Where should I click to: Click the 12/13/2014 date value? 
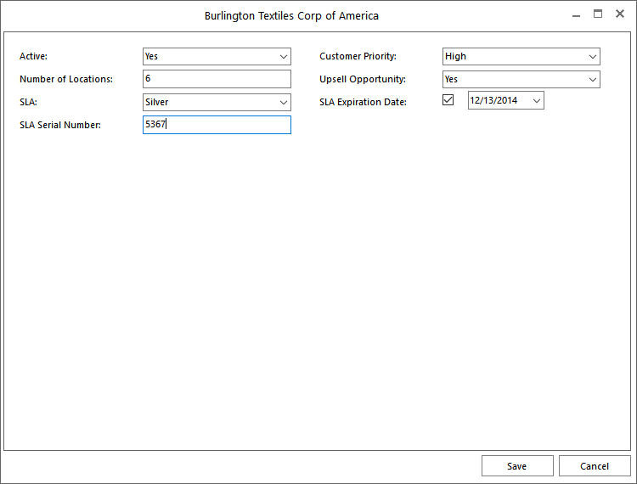coord(494,101)
